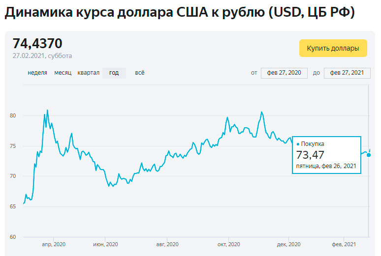Click the апр, 2020 axis label
381x256 pixels.
(54, 244)
